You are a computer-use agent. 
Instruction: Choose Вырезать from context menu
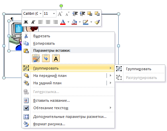68,36
